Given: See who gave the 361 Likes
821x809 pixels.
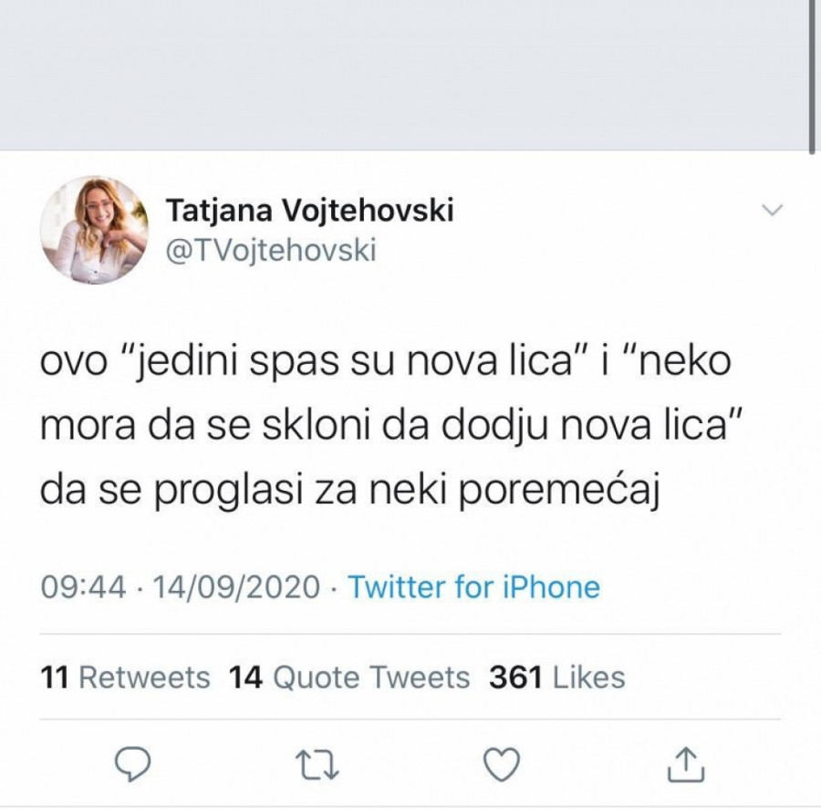Looking at the screenshot, I should pos(557,678).
